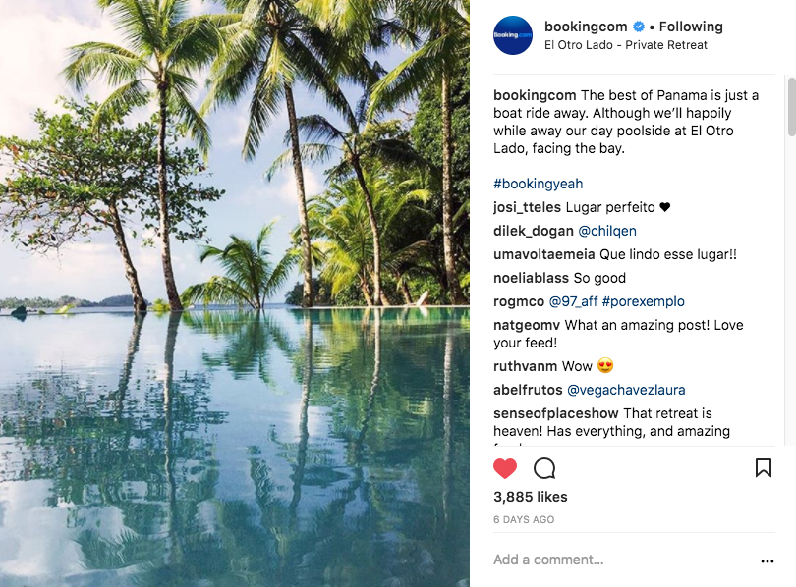Click the #porexemplo hashtag
The width and height of the screenshot is (796, 587).
[644, 301]
